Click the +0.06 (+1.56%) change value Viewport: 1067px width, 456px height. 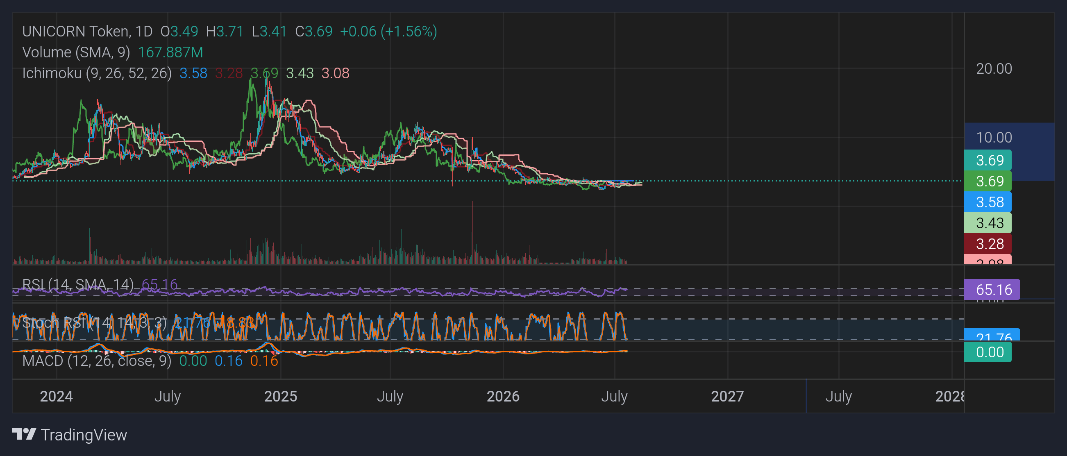coord(388,32)
